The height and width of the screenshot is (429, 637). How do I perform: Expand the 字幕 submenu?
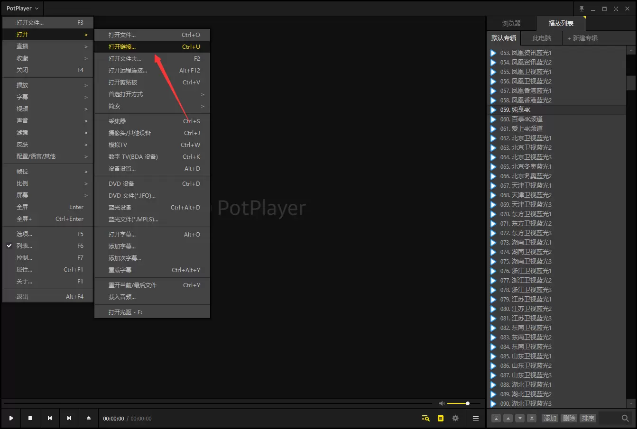pos(48,97)
